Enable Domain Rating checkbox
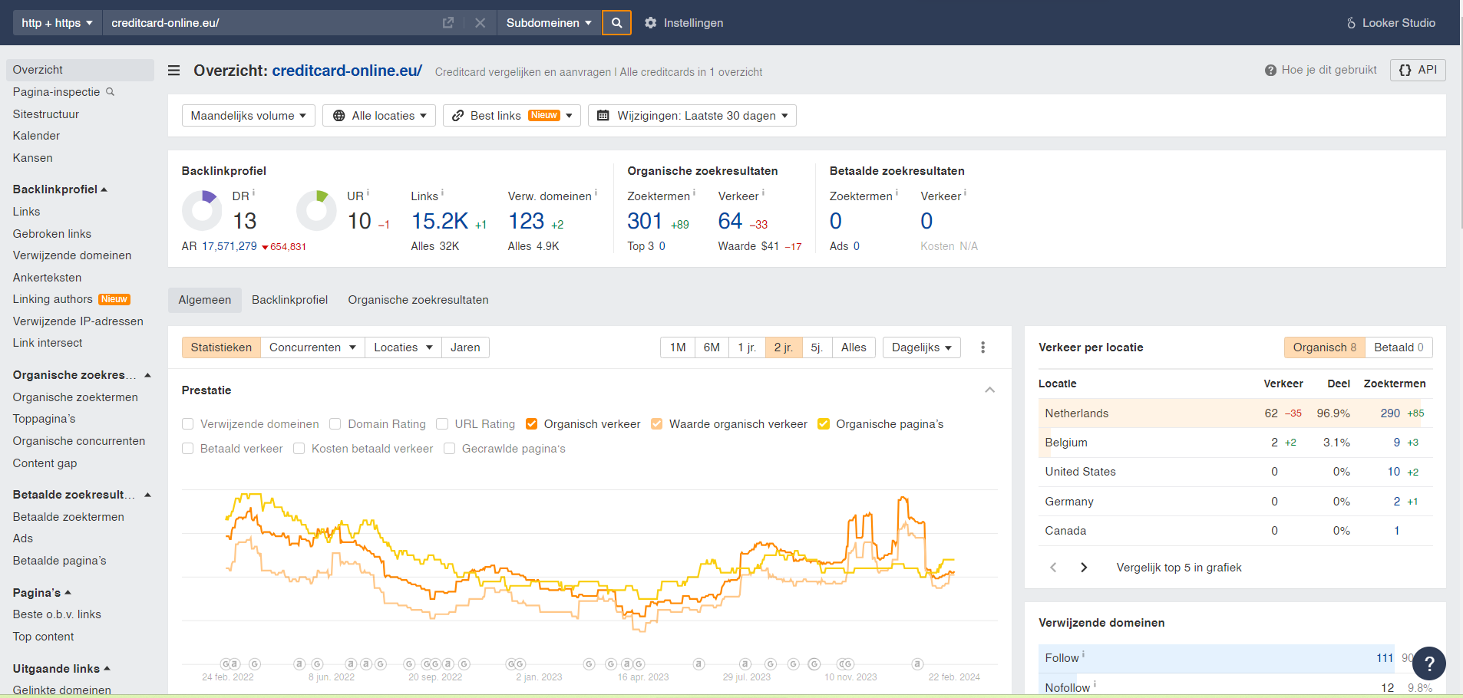Screen dimensions: 1463x698 335,424
